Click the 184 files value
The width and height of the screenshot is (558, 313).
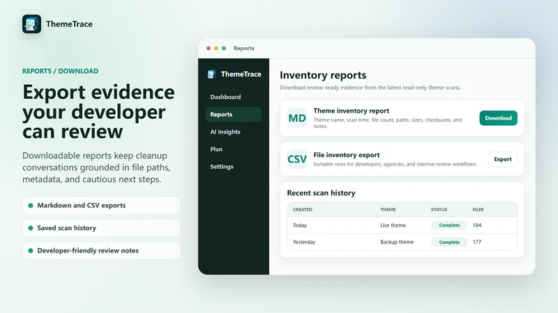477,225
